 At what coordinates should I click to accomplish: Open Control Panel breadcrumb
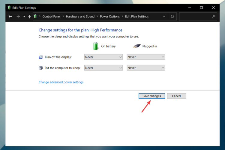pyautogui.click(x=51, y=16)
